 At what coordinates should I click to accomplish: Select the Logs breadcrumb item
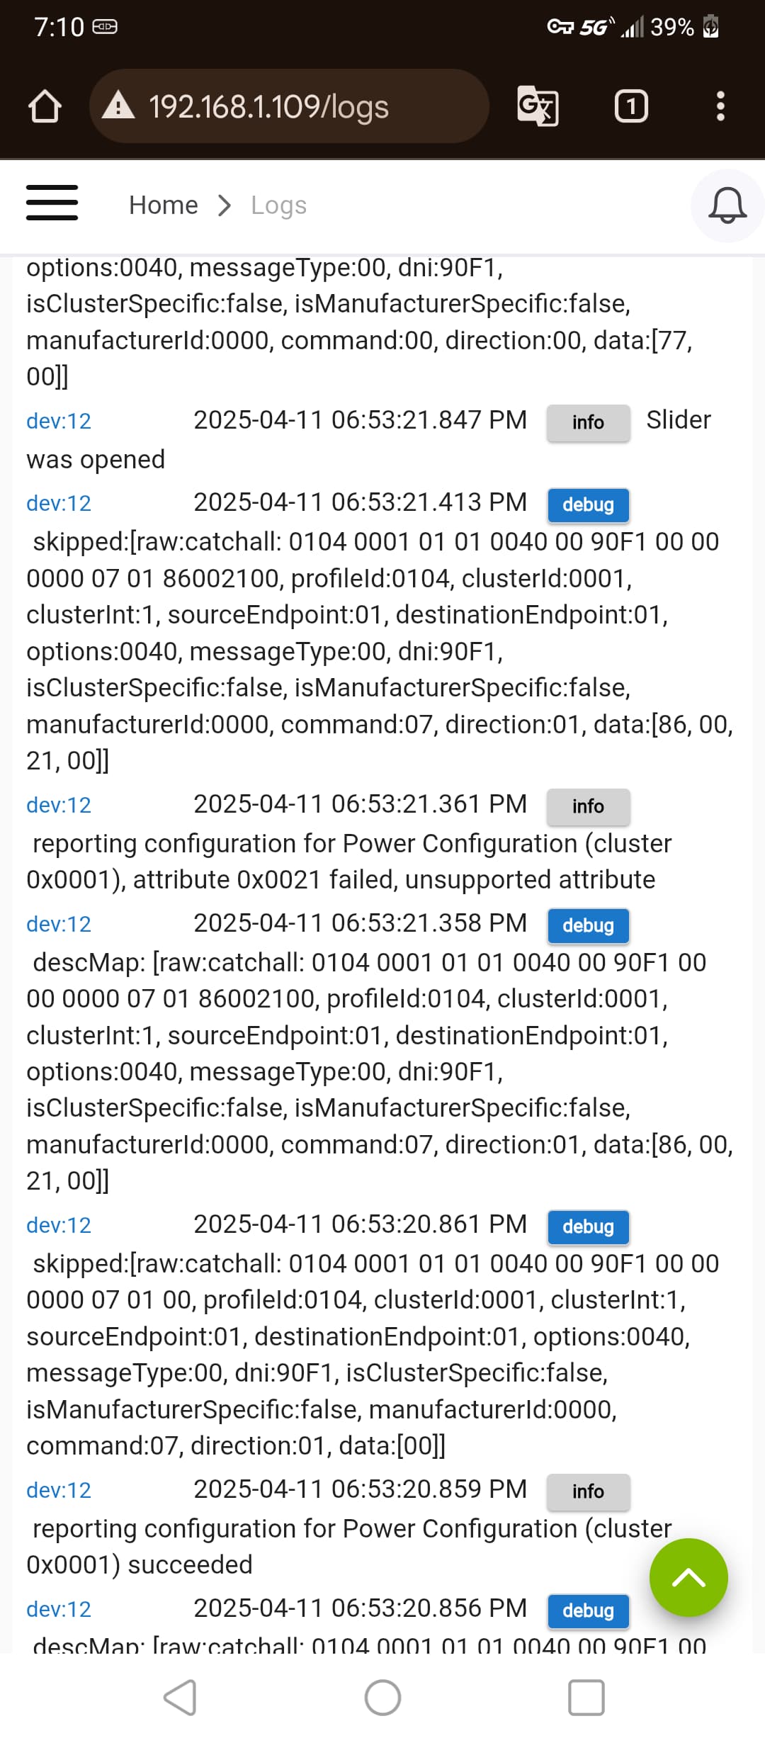pos(278,205)
